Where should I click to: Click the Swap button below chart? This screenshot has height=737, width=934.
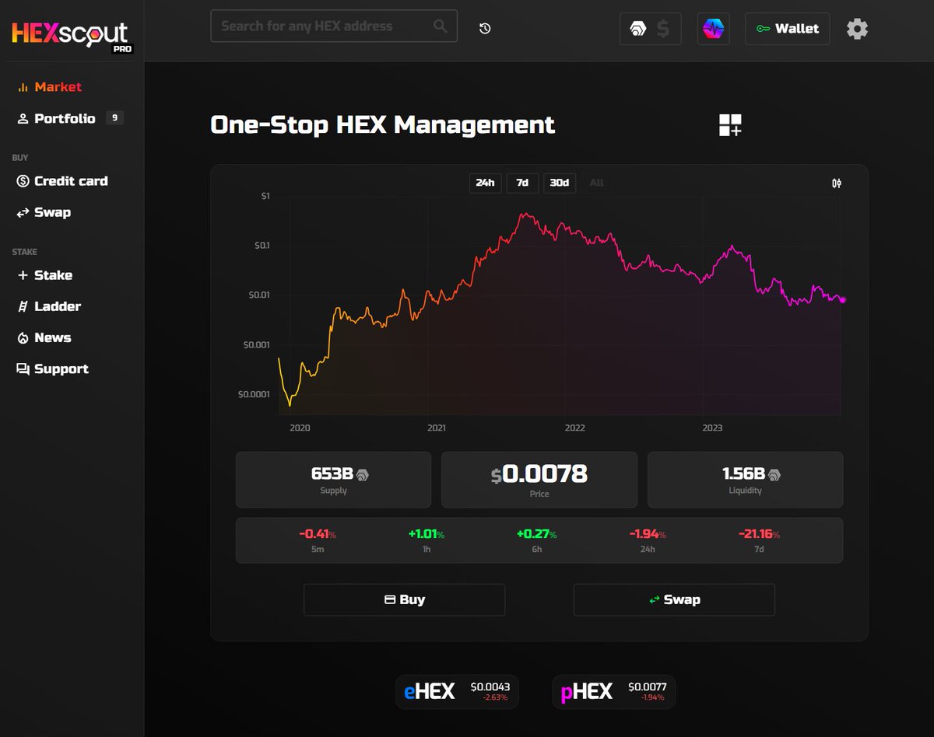point(674,599)
